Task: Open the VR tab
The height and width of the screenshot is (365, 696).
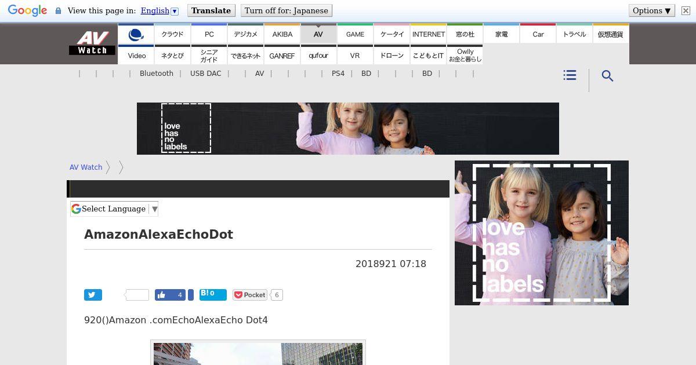Action: click(x=355, y=55)
